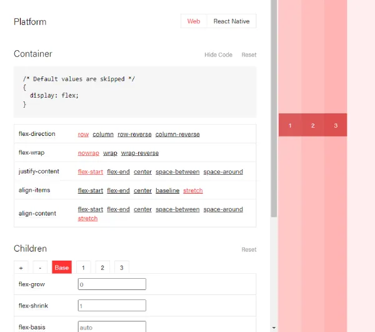
Task: Open the child 3 tab
Action: pos(121,267)
